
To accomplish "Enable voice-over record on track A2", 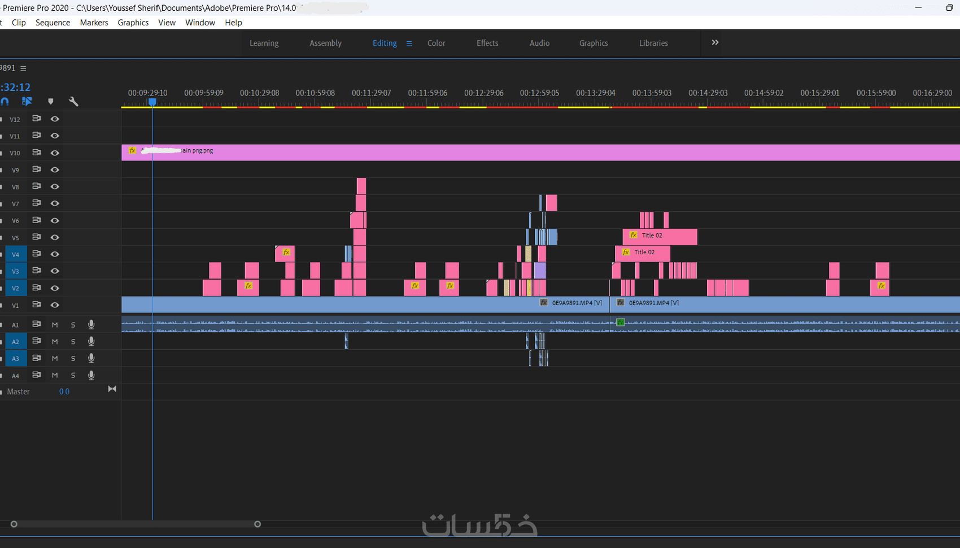I will point(91,341).
